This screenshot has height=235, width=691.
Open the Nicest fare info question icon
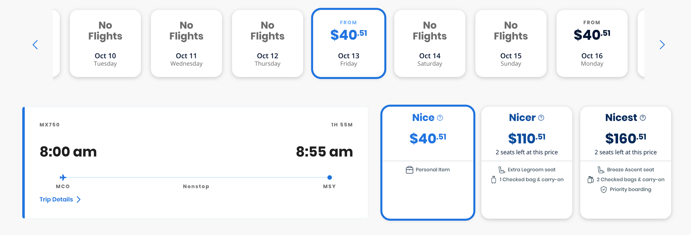pyautogui.click(x=643, y=118)
